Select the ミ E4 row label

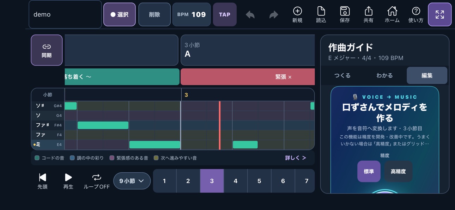pos(48,144)
